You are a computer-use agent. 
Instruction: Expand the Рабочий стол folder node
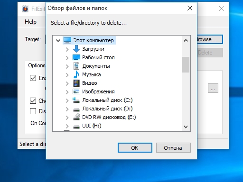click(67, 58)
